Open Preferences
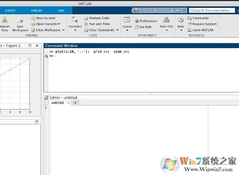Image resolution: width=239 pixels, height=175 pixels. [146, 21]
